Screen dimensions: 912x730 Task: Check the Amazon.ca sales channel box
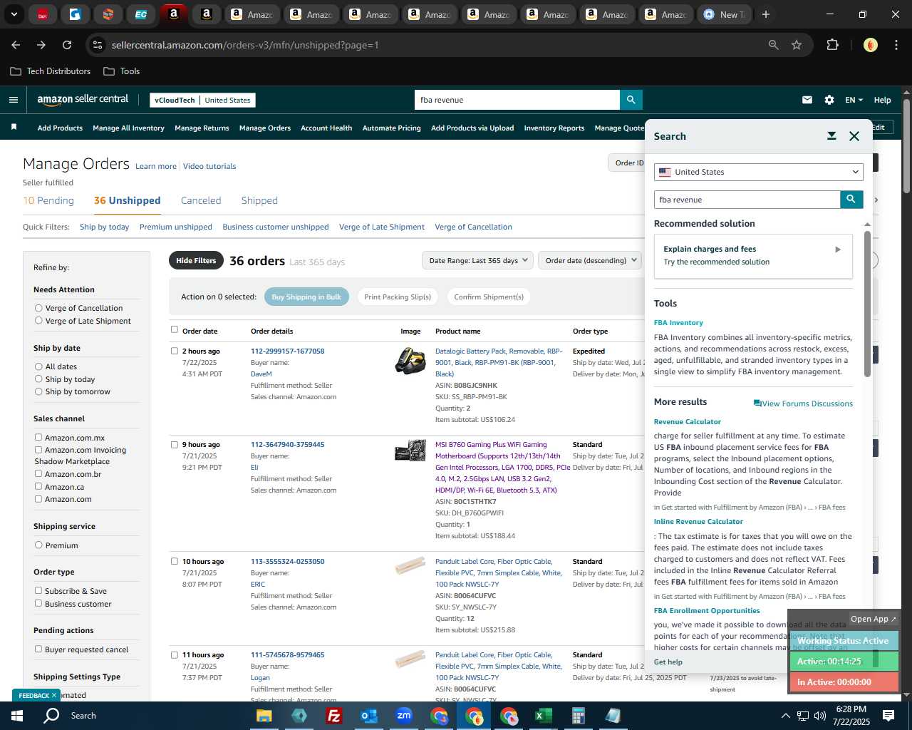[x=38, y=487]
